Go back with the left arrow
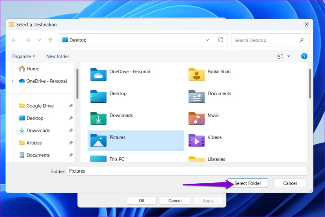Screen dimensions: 325x217 tap(14, 40)
